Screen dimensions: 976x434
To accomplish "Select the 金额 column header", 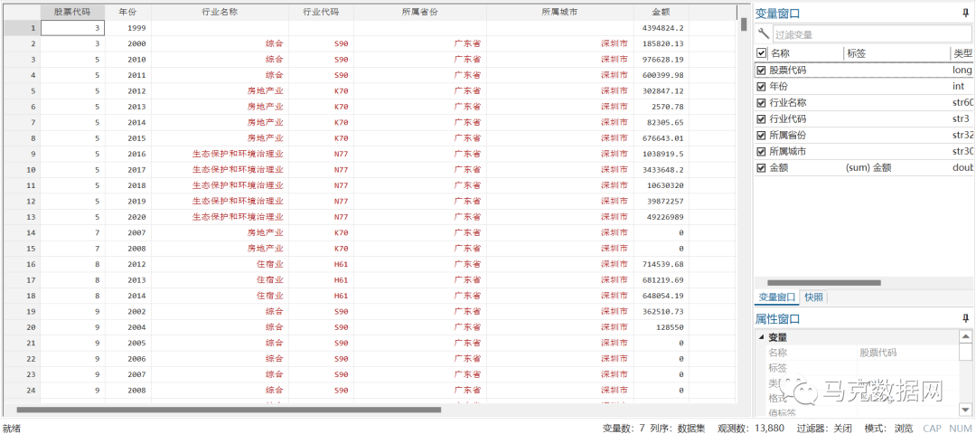I will [x=661, y=12].
